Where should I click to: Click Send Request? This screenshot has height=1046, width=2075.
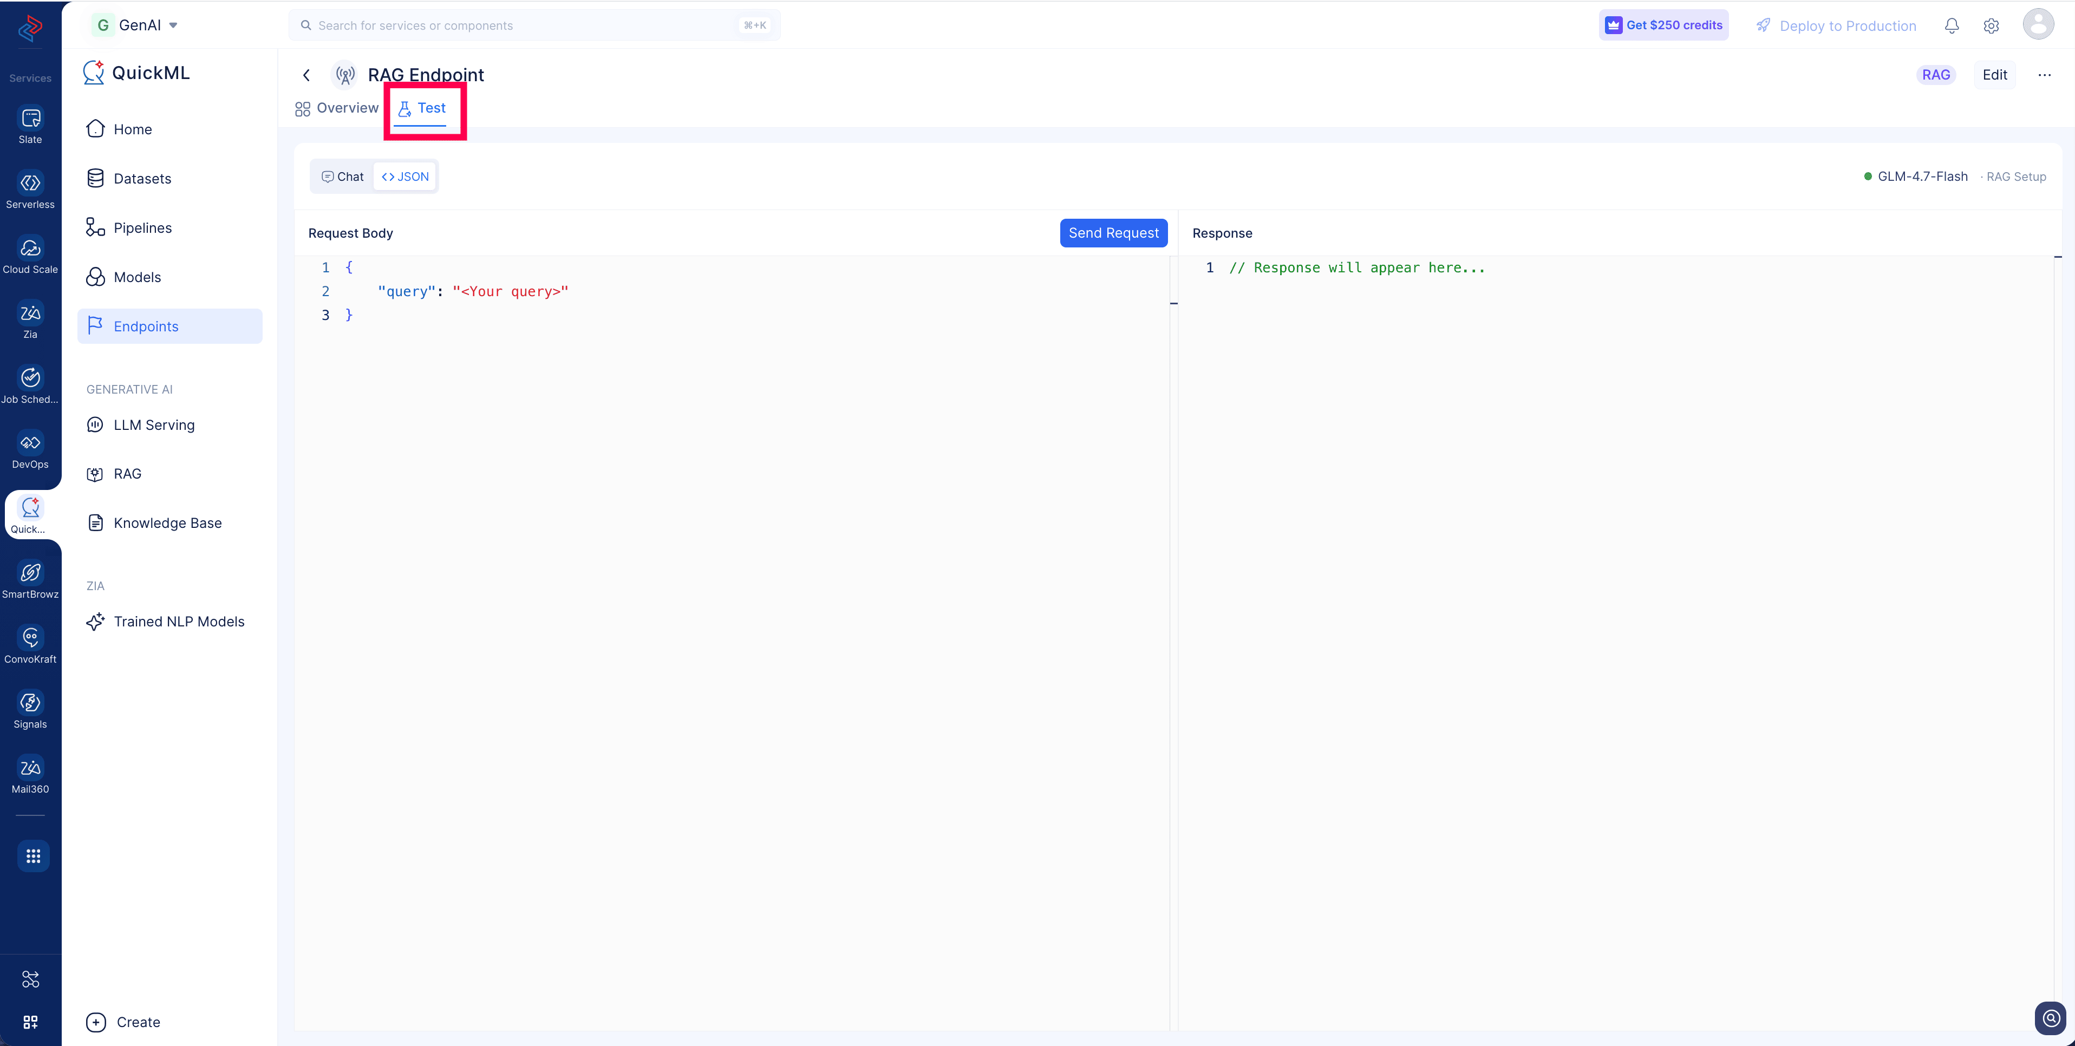pos(1113,233)
